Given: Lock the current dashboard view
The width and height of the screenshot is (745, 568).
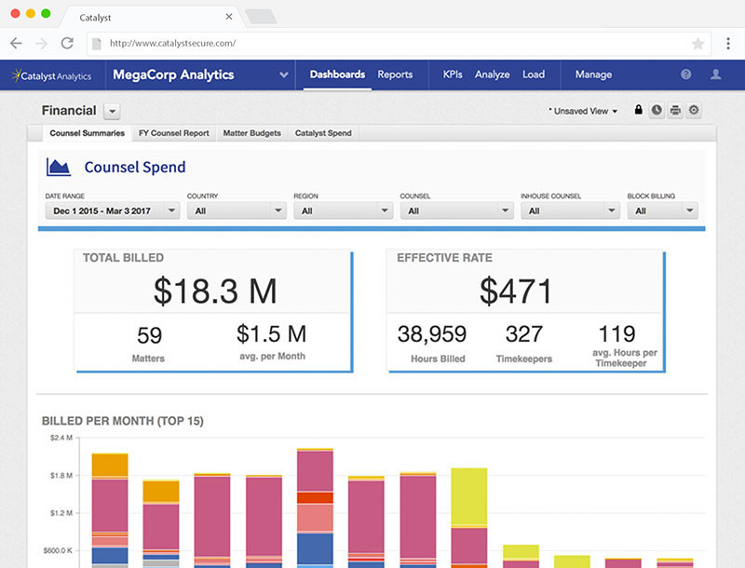Looking at the screenshot, I should pyautogui.click(x=638, y=110).
